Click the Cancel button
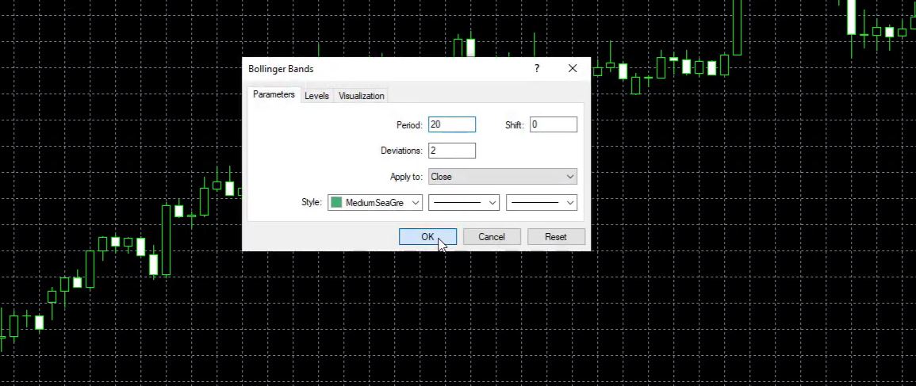This screenshot has height=386, width=916. click(491, 236)
